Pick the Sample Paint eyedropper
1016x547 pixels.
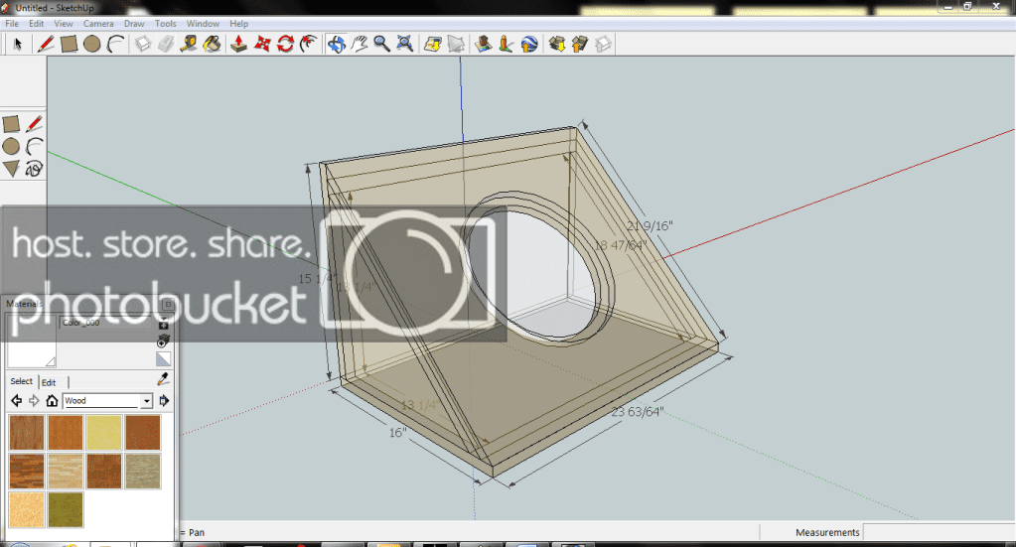click(x=163, y=379)
